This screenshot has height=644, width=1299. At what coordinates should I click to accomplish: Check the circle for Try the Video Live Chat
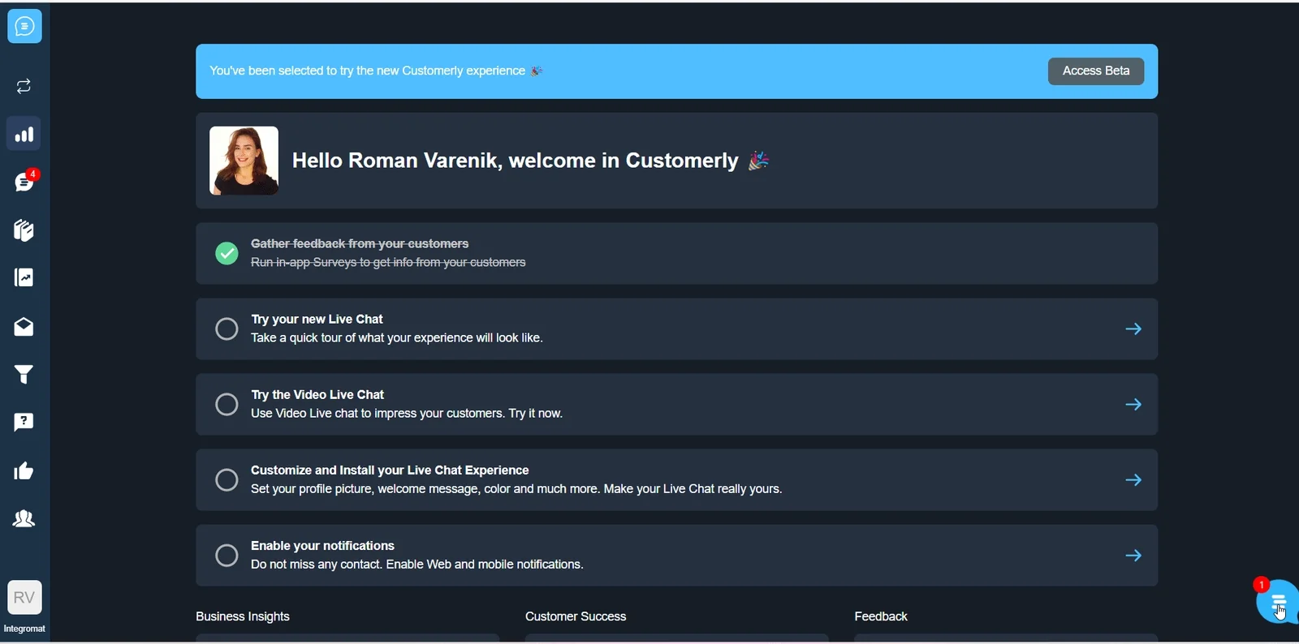pos(227,404)
